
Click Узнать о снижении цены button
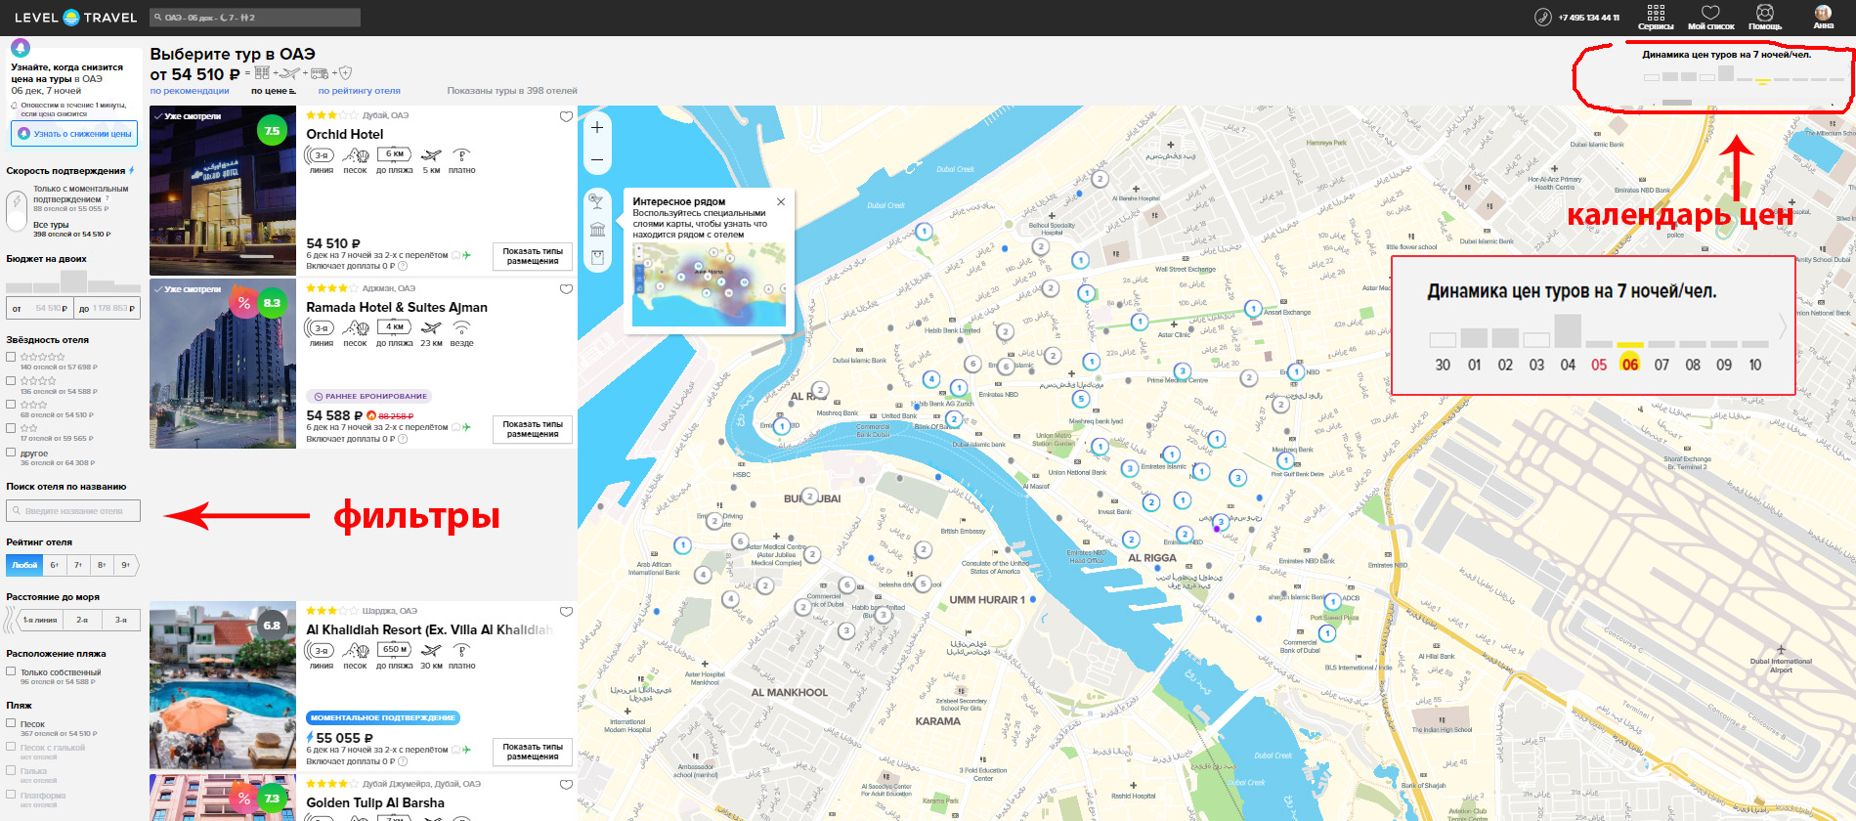point(74,134)
